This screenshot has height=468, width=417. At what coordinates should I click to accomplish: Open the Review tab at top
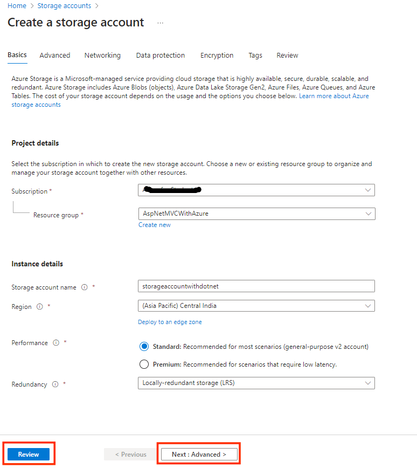(x=287, y=55)
